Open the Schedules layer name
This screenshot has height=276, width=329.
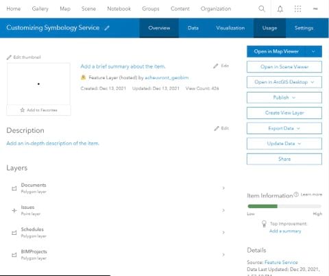pos(32,229)
